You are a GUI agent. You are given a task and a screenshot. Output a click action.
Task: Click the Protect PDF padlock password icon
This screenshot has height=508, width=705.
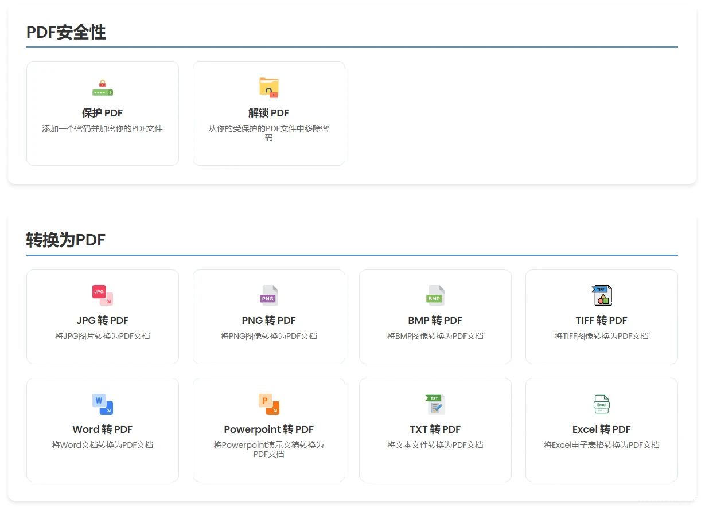coord(103,88)
